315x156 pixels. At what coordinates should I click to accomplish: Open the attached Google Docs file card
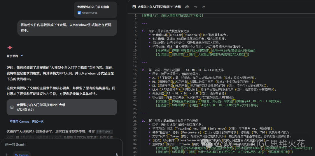coord(95,10)
